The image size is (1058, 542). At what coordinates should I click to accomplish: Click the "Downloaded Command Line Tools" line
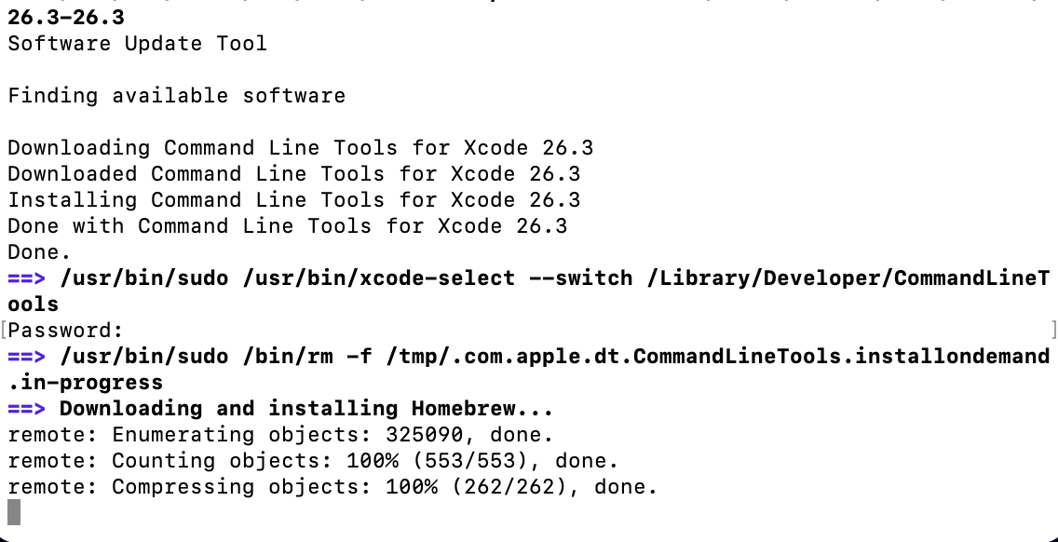[x=293, y=174]
